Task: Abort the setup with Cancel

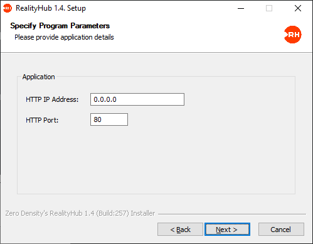Action: pos(281,230)
